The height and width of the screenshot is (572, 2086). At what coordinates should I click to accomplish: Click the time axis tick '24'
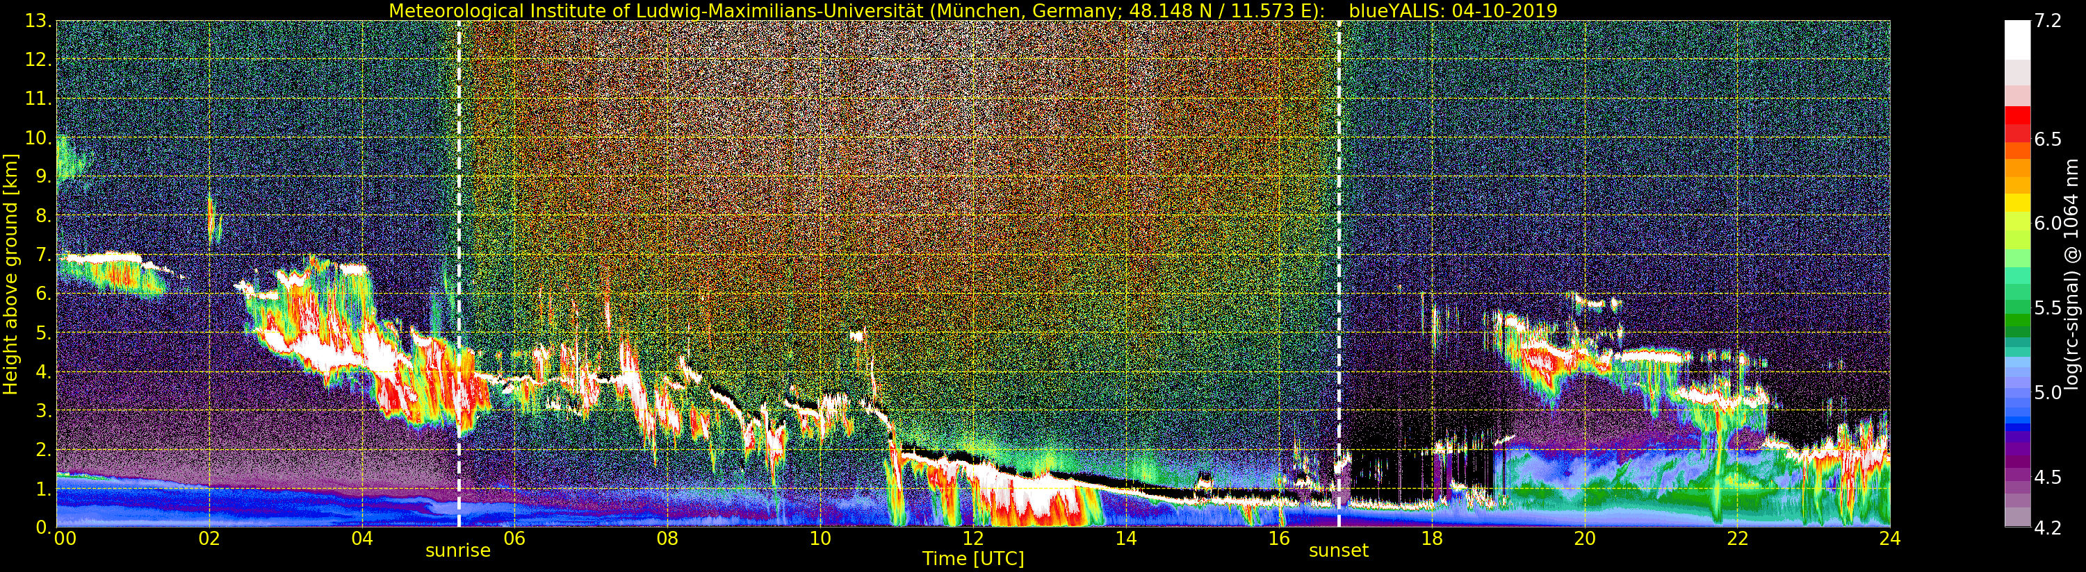click(1890, 539)
